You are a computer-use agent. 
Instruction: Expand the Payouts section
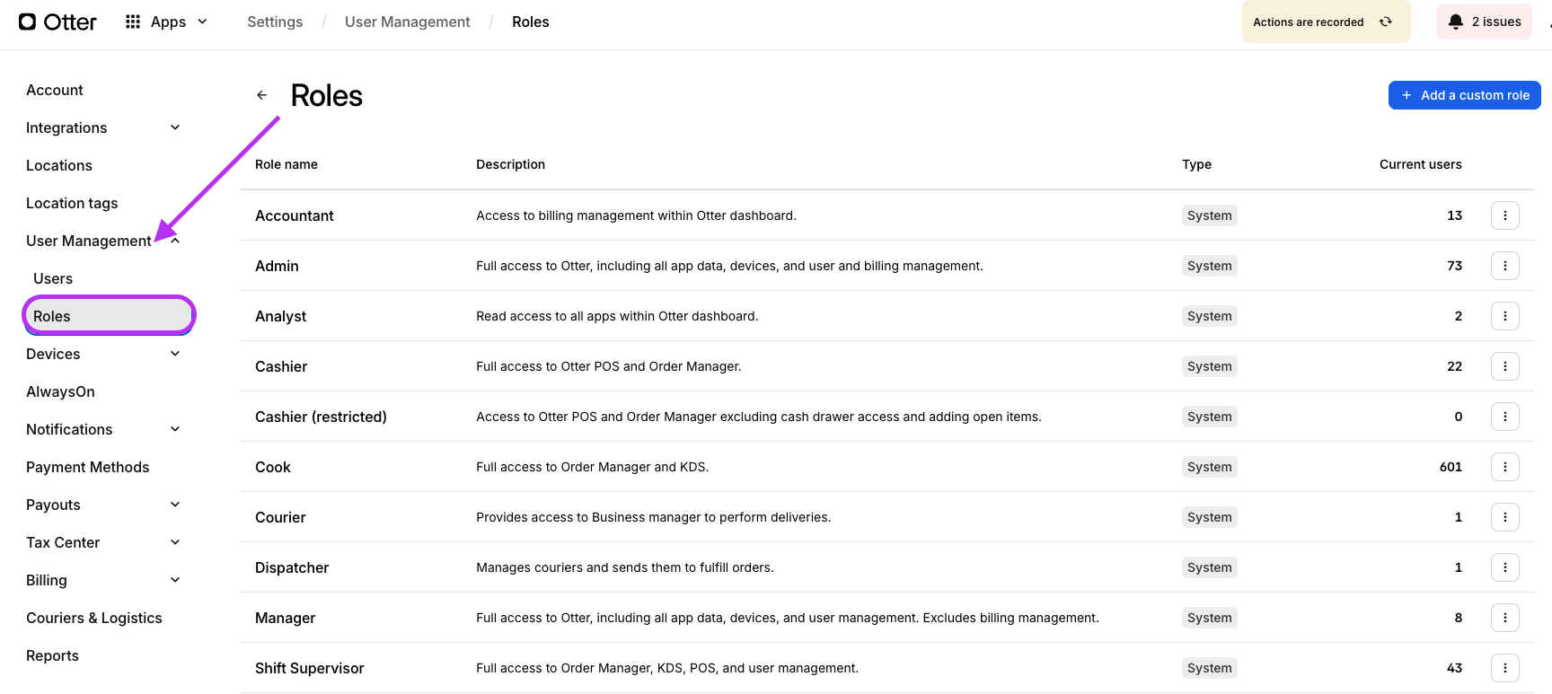175,505
